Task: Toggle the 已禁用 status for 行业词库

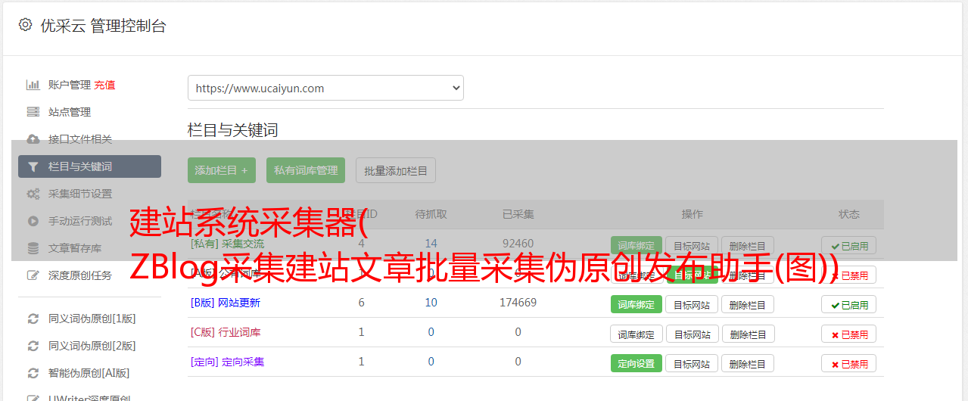Action: [x=849, y=334]
